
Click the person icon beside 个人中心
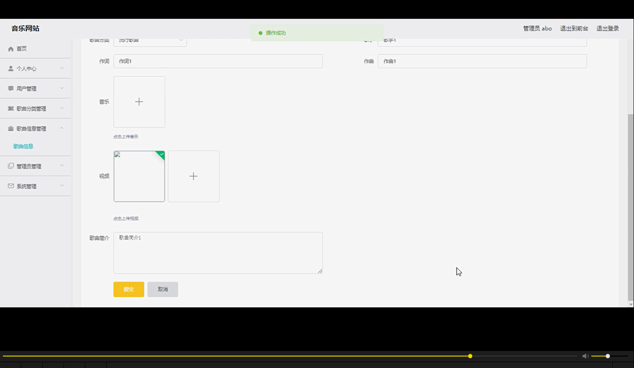click(x=11, y=69)
